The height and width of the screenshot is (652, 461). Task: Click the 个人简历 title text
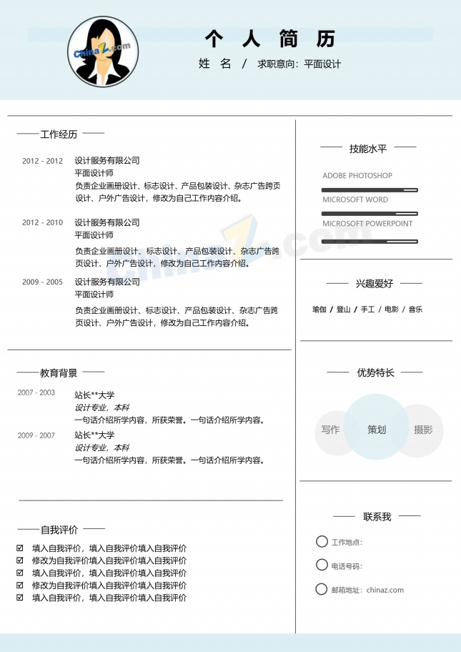click(x=270, y=39)
